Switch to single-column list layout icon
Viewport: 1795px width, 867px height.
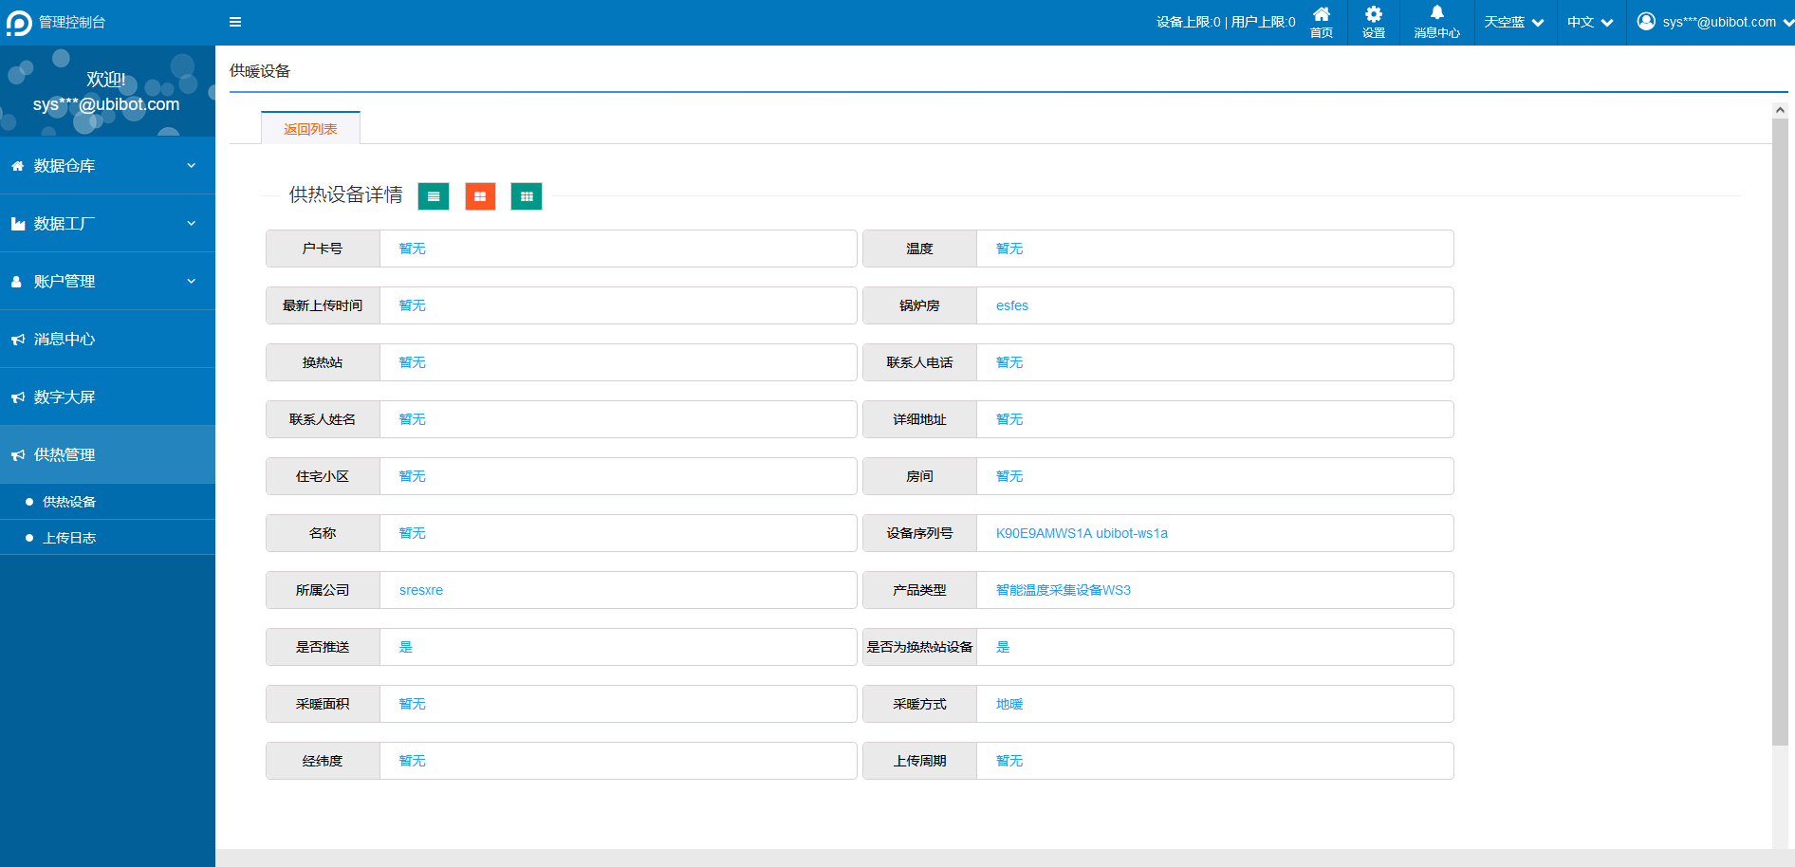tap(434, 196)
